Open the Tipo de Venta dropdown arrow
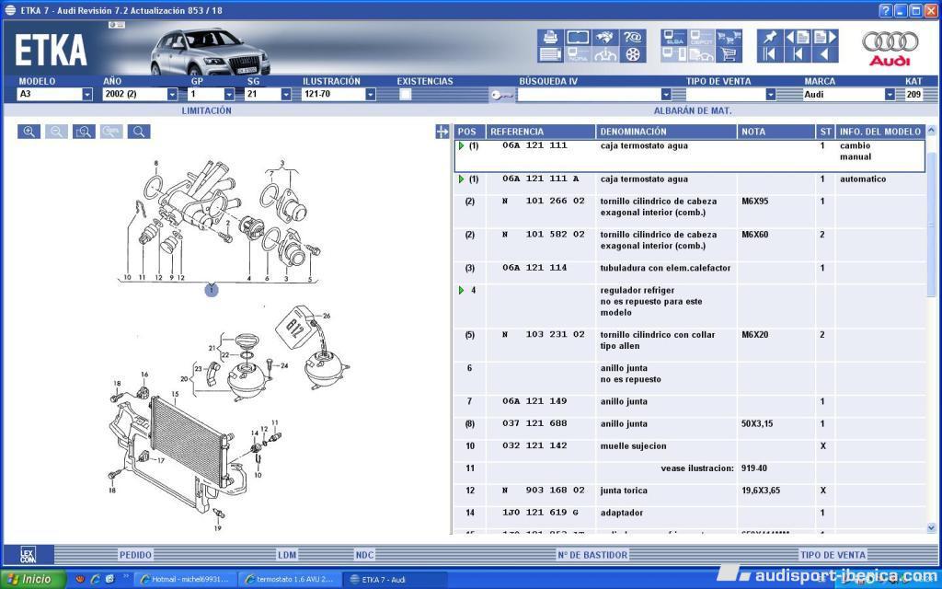942x589 pixels. pyautogui.click(x=771, y=95)
